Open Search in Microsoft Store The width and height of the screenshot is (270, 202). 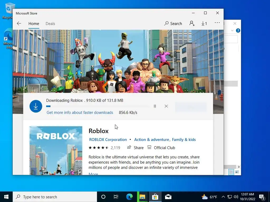173,23
